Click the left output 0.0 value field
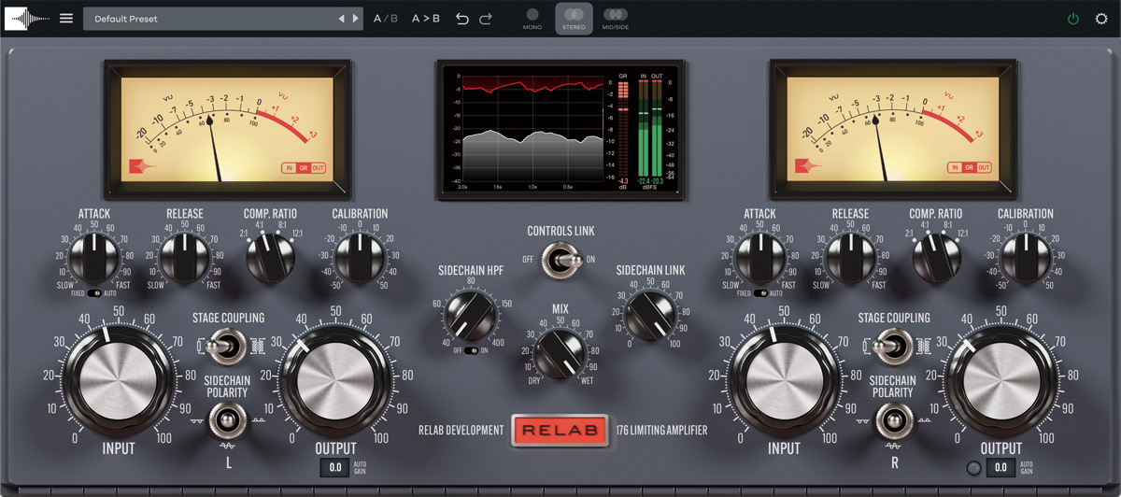Screen dimensions: 1121x497 click(x=335, y=467)
